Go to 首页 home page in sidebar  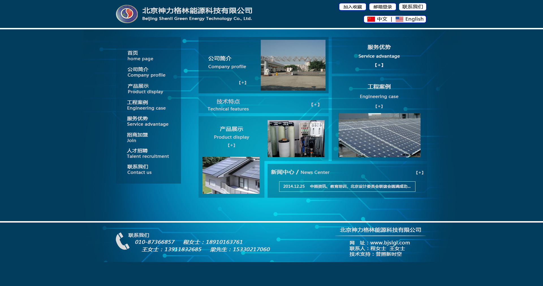point(140,56)
